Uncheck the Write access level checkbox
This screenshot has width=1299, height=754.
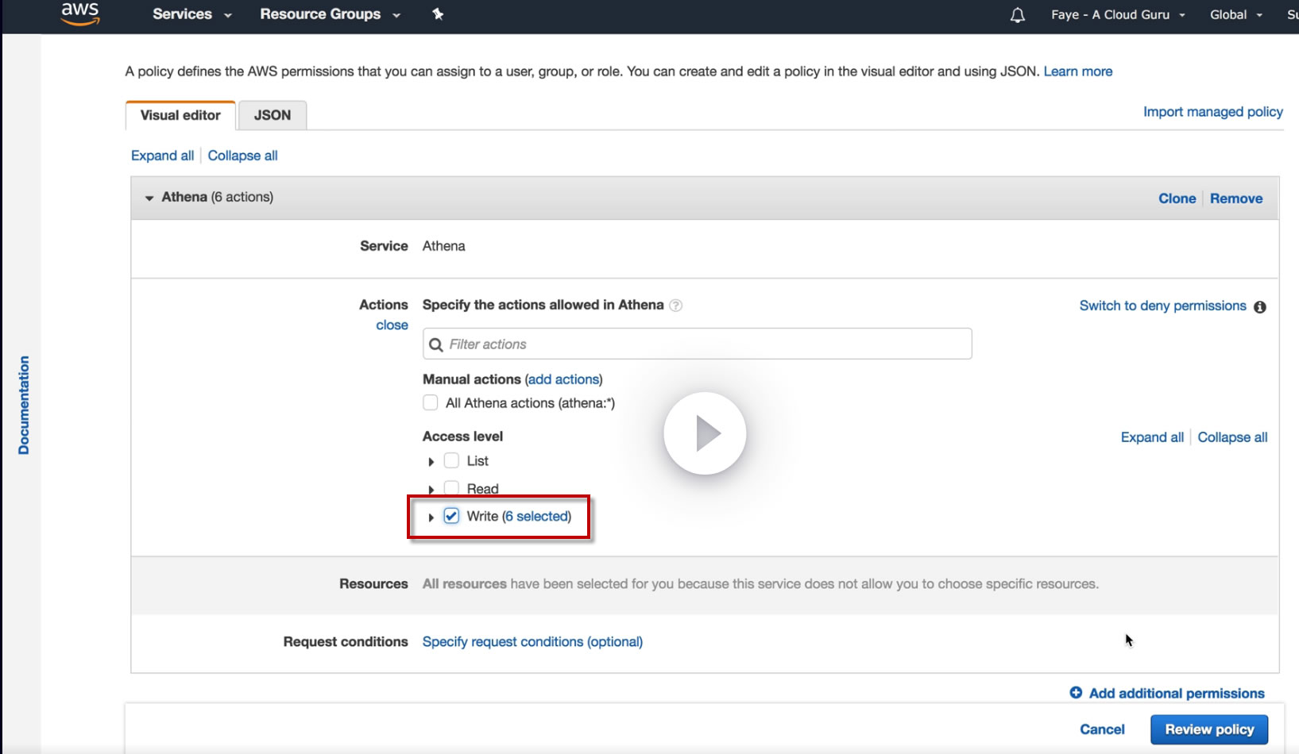[451, 517]
